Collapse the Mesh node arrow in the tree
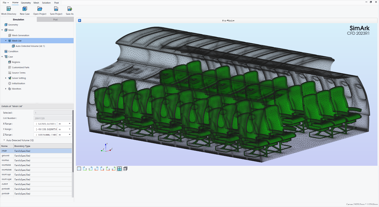Image resolution: width=379 pixels, height=207 pixels. (2, 30)
